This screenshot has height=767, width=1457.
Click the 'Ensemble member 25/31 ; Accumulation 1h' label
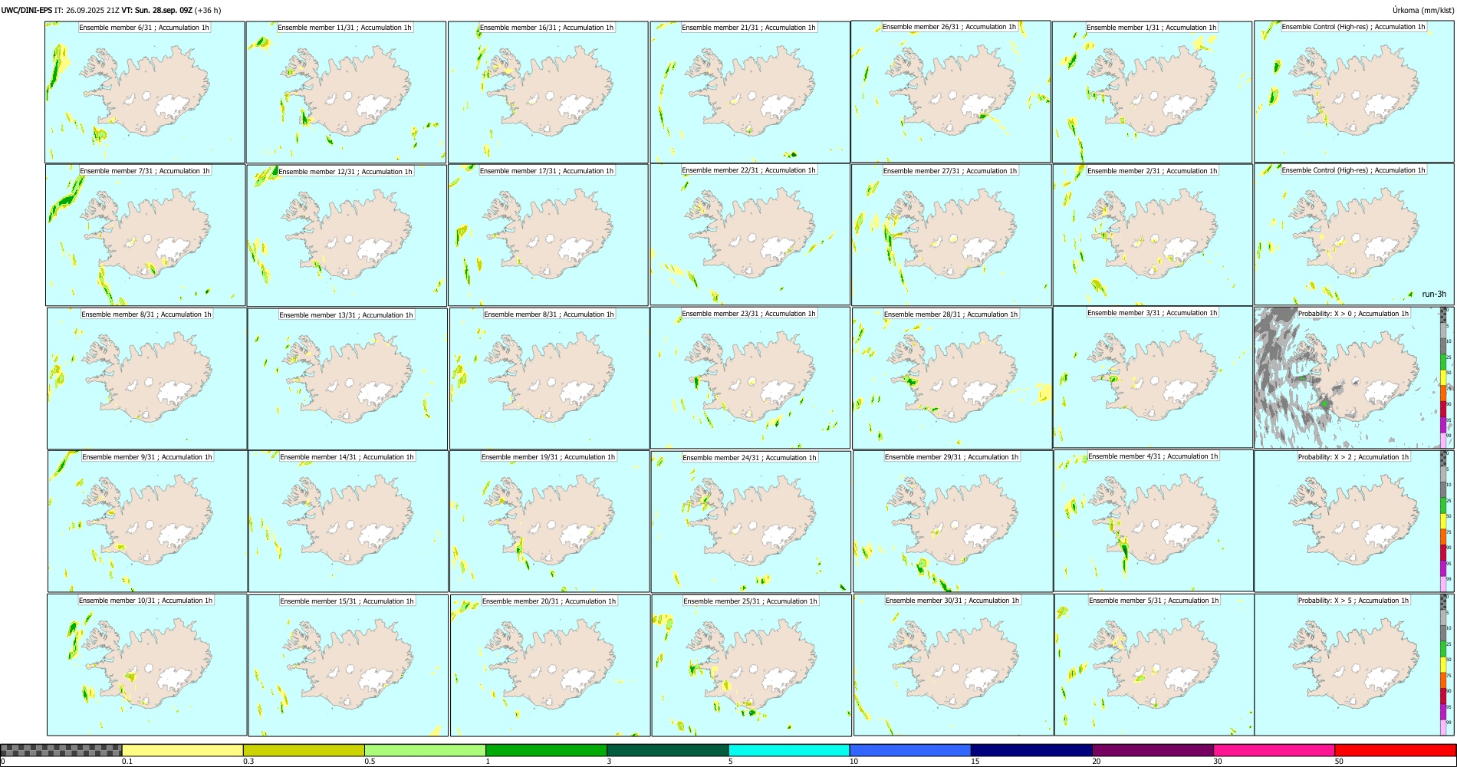(x=751, y=601)
